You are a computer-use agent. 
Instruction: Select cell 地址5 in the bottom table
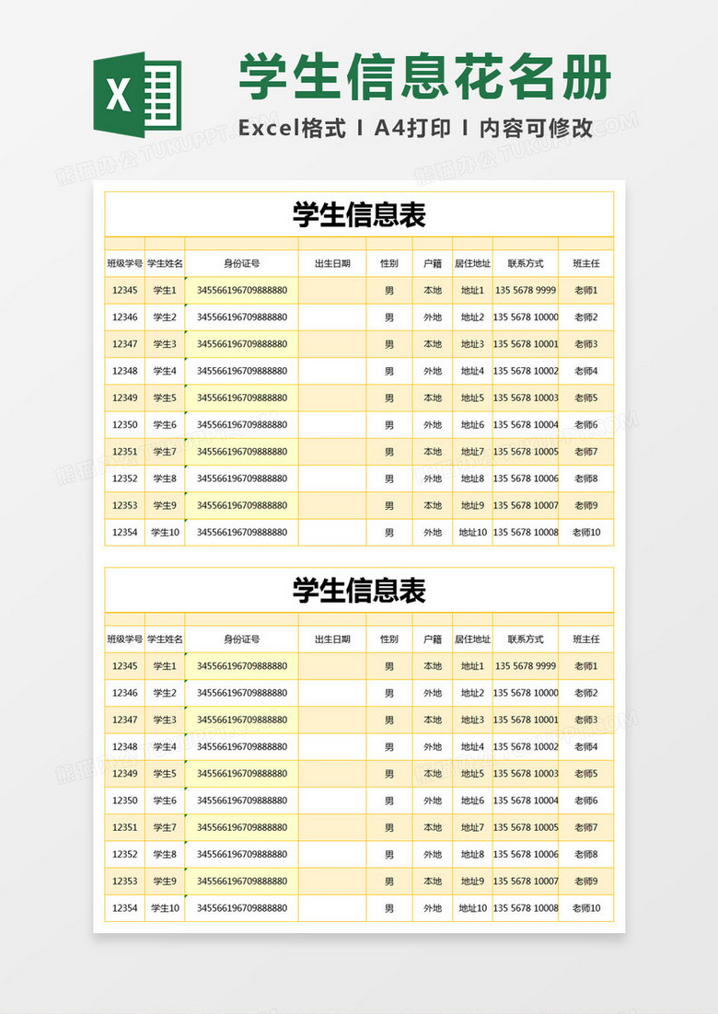[x=473, y=774]
